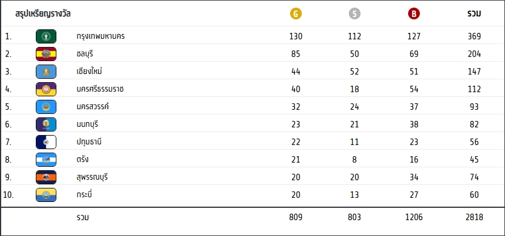Click the Nonthaburi flag icon
Viewport: 505px width, 236px height.
click(46, 124)
